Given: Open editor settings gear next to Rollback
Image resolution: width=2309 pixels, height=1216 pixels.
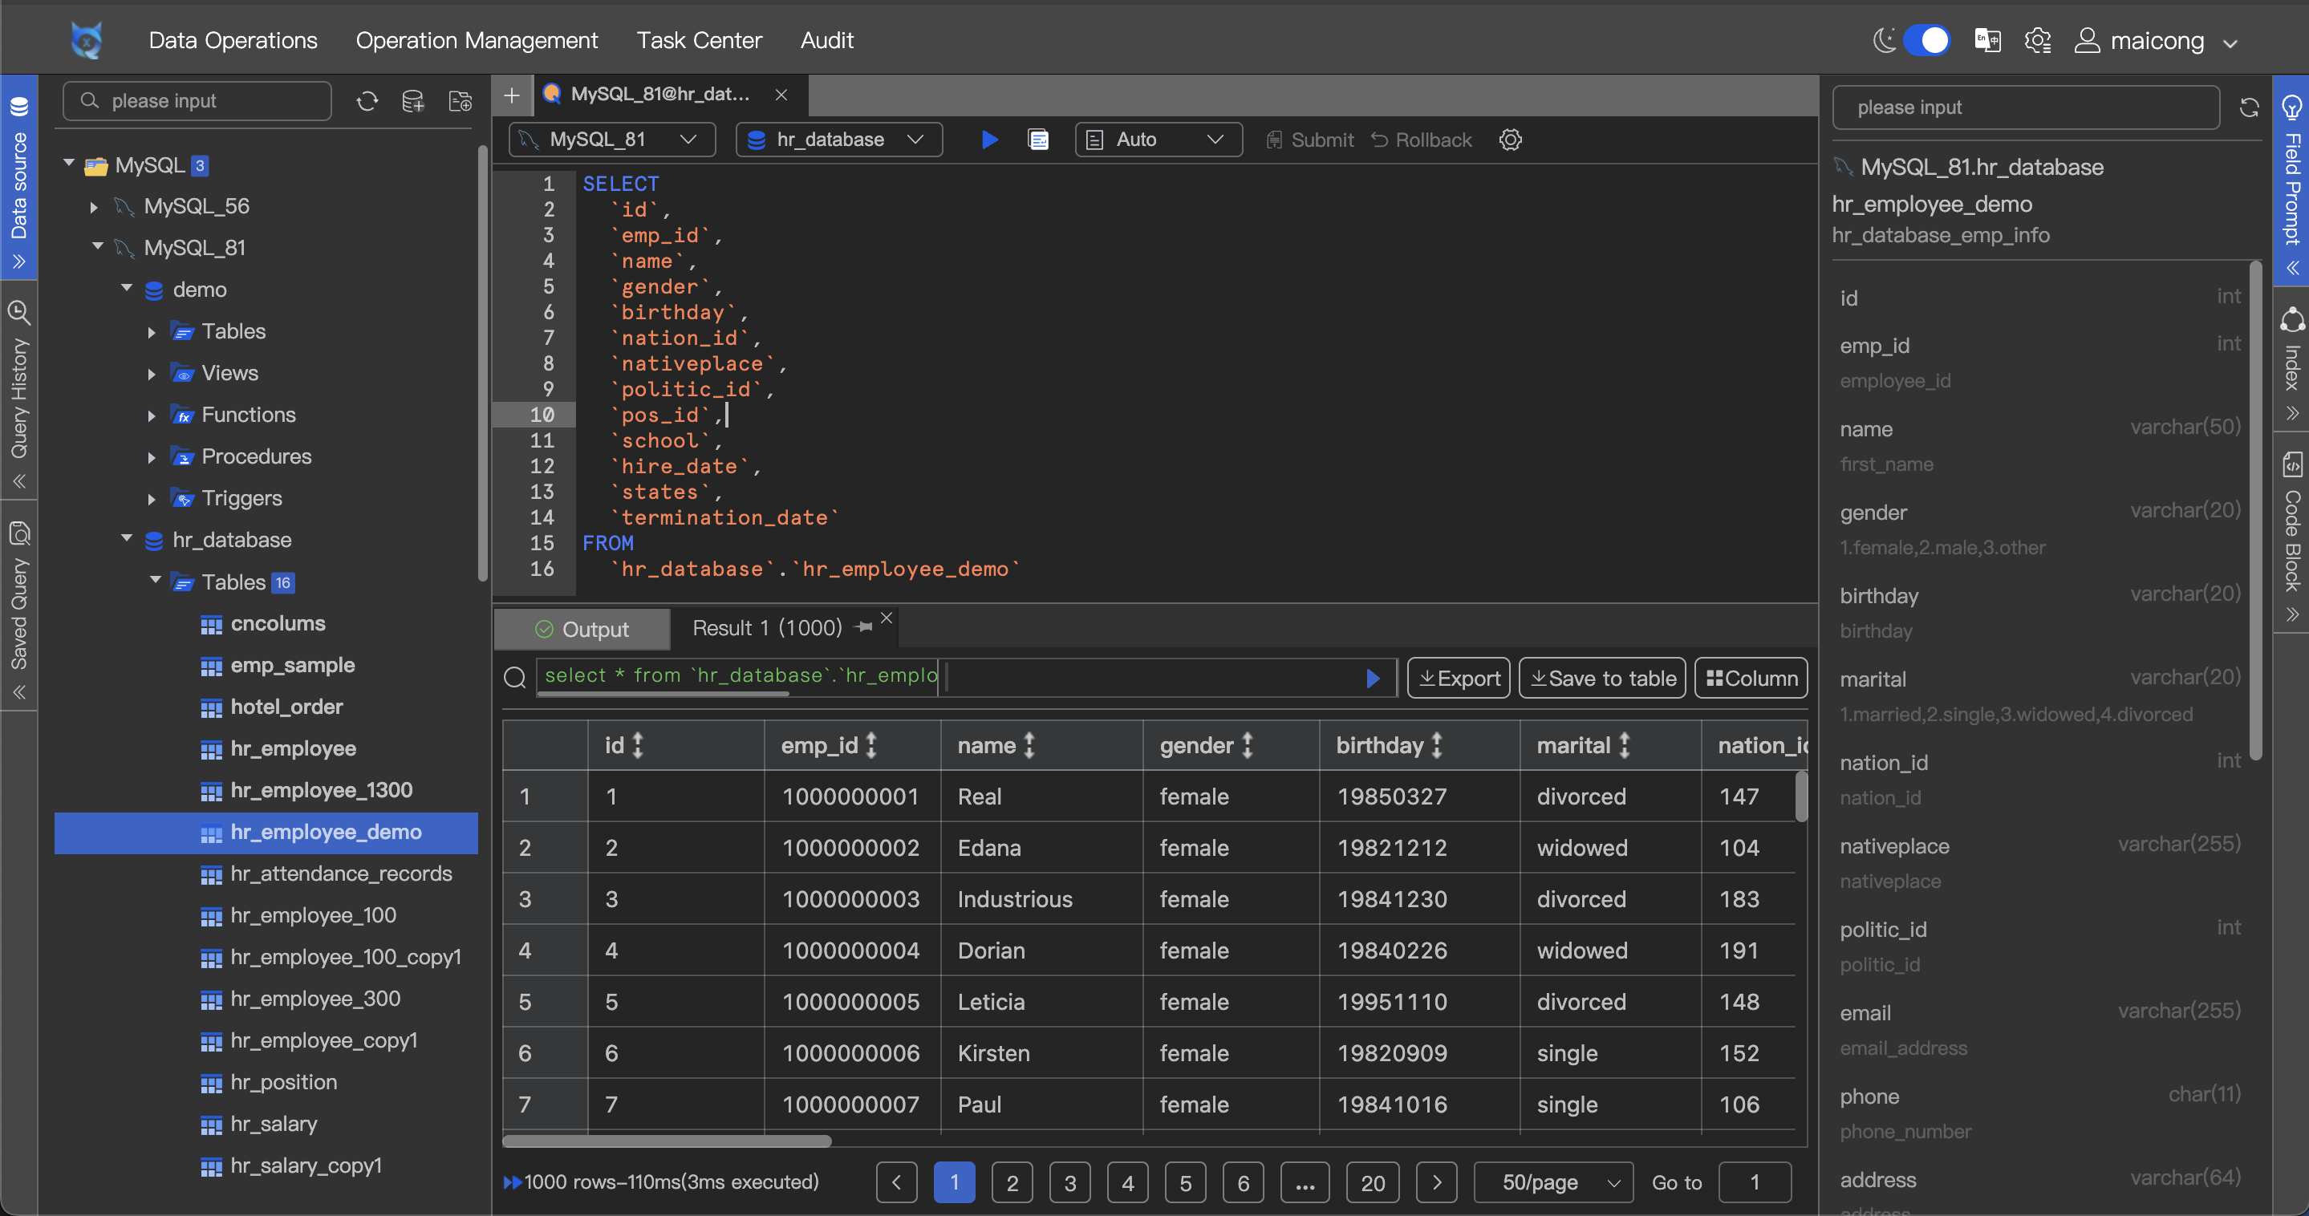Looking at the screenshot, I should point(1511,140).
